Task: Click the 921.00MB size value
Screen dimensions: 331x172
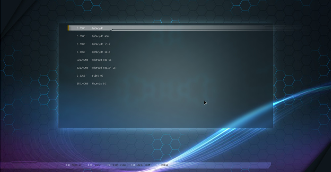Action: pos(82,68)
